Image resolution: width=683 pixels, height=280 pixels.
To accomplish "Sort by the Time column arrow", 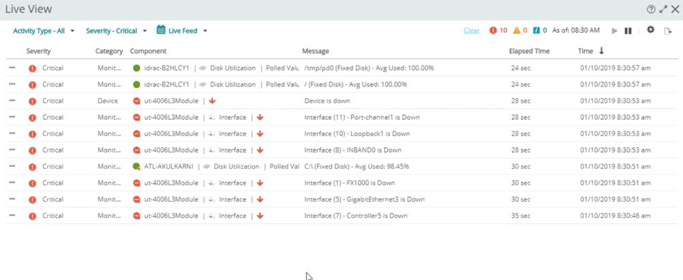I will tap(602, 51).
